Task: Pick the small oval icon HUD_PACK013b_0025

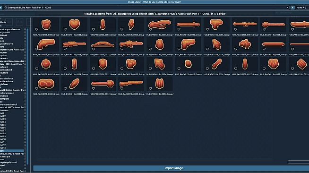Action: pyautogui.click(x=188, y=64)
